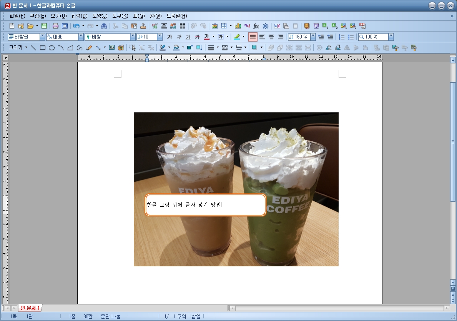This screenshot has height=321, width=457.
Task: Toggle the numbered list button
Action: (342, 37)
